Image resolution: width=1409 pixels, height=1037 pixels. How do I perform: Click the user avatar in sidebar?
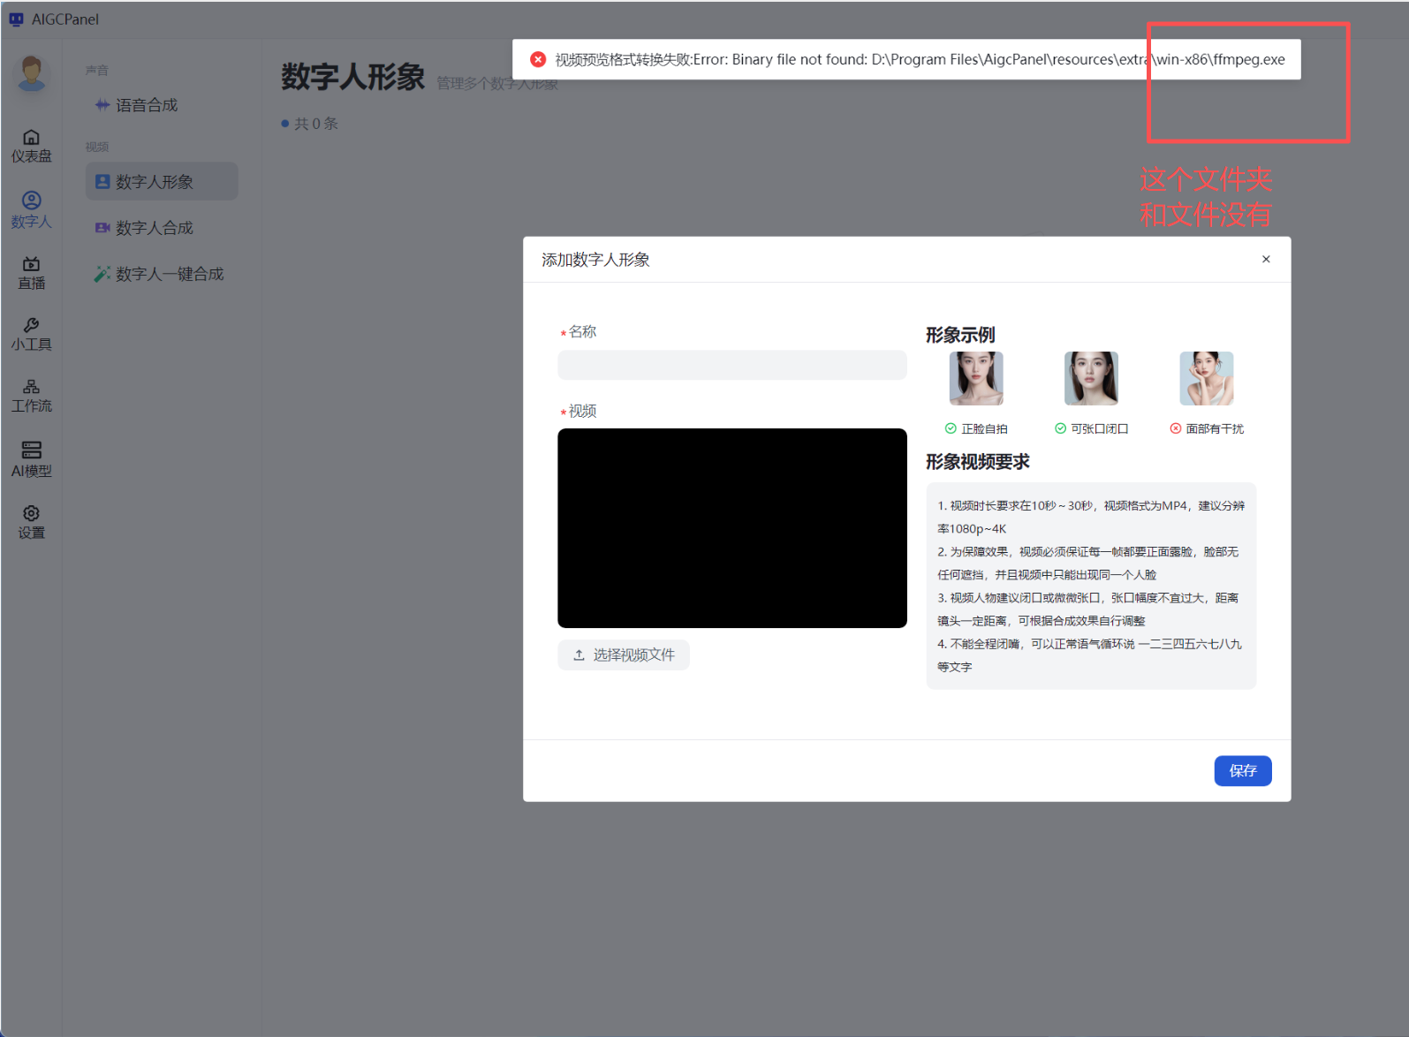click(32, 73)
